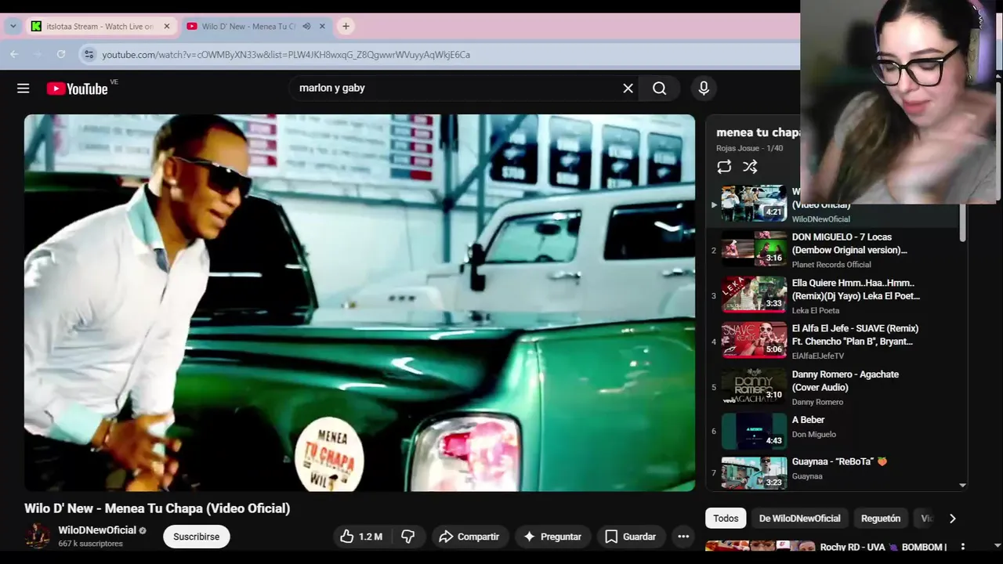Click the magnifier search button
1003x564 pixels.
pyautogui.click(x=660, y=89)
